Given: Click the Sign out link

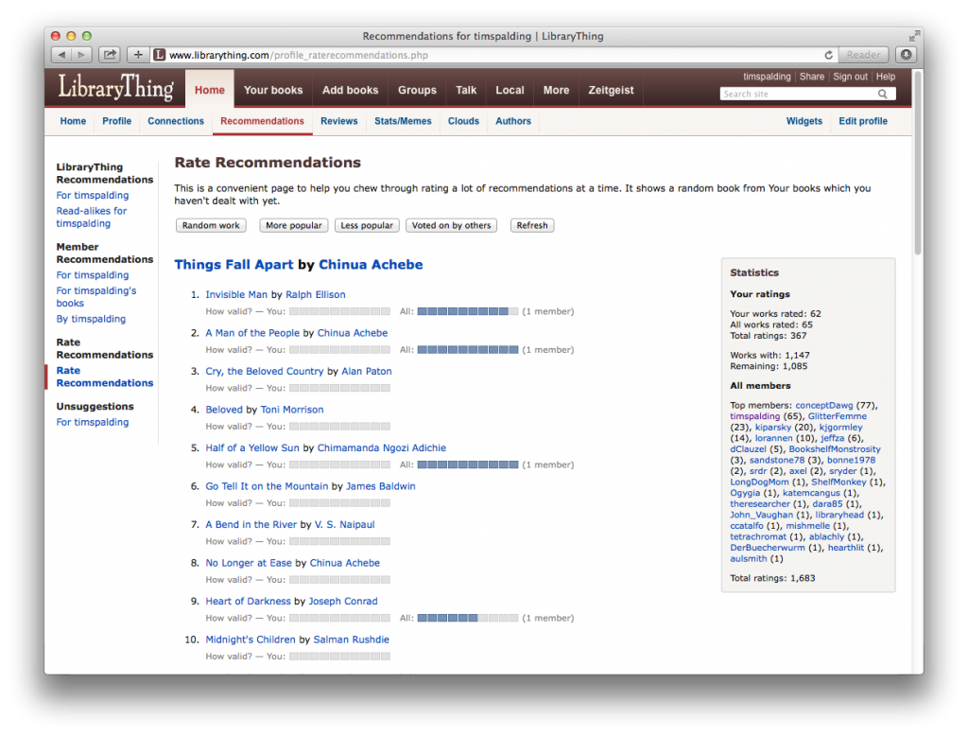Looking at the screenshot, I should [x=850, y=77].
